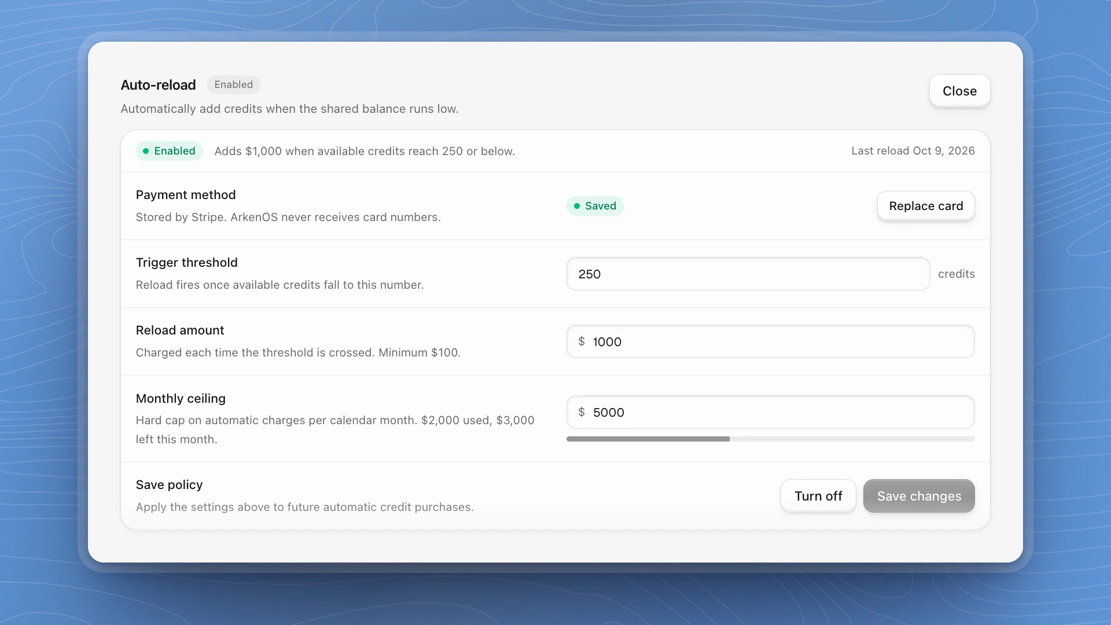1111x625 pixels.
Task: Click 'Hard cap on automatic charges' description
Action: coord(335,429)
